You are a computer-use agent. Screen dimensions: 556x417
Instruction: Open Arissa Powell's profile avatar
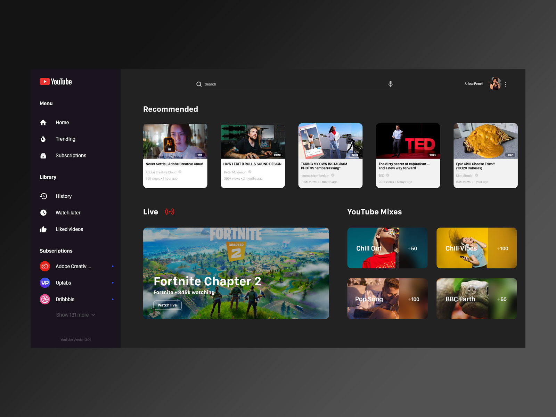click(x=495, y=84)
